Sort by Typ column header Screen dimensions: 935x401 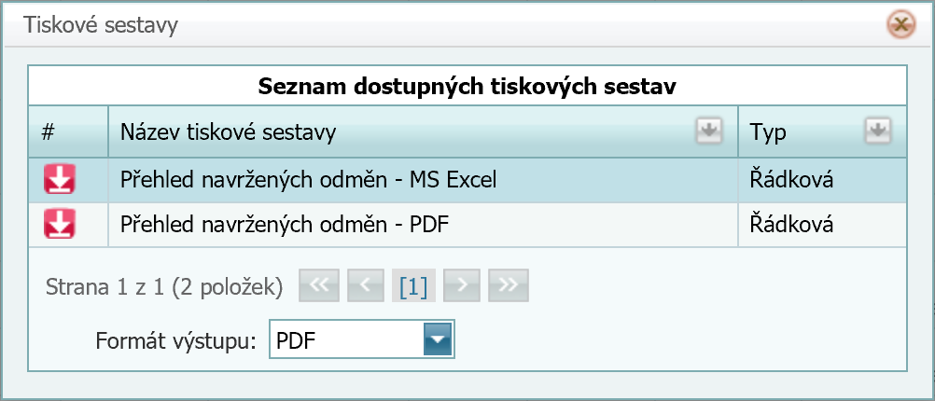coord(768,132)
